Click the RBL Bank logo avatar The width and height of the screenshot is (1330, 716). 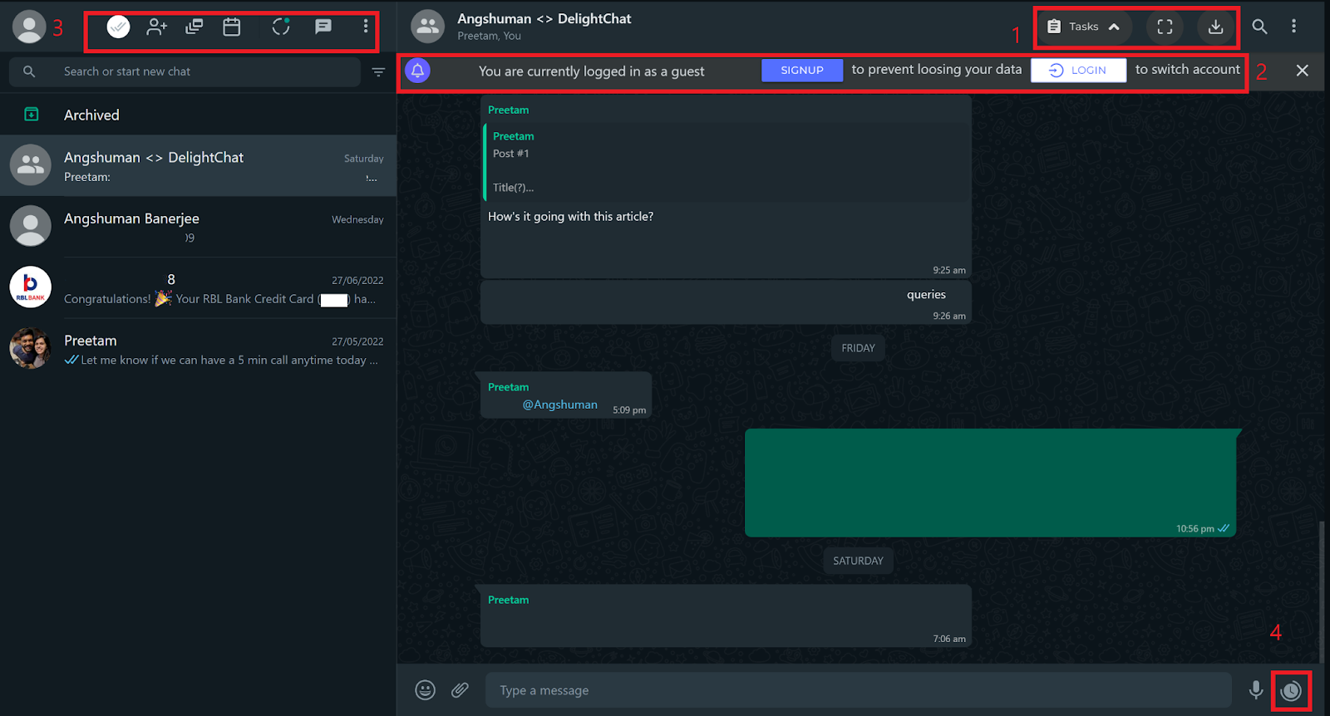pyautogui.click(x=31, y=287)
